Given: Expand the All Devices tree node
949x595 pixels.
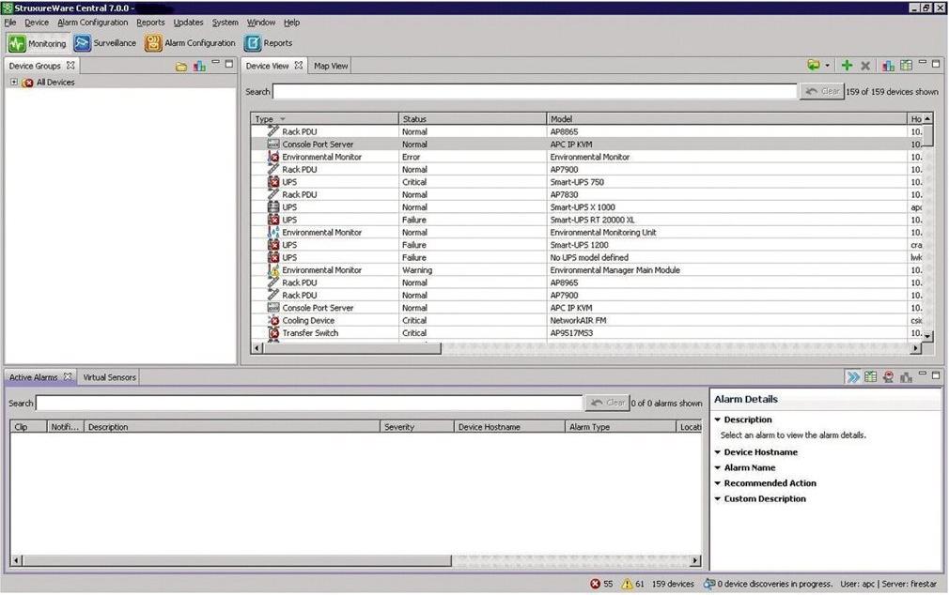Looking at the screenshot, I should pos(14,83).
